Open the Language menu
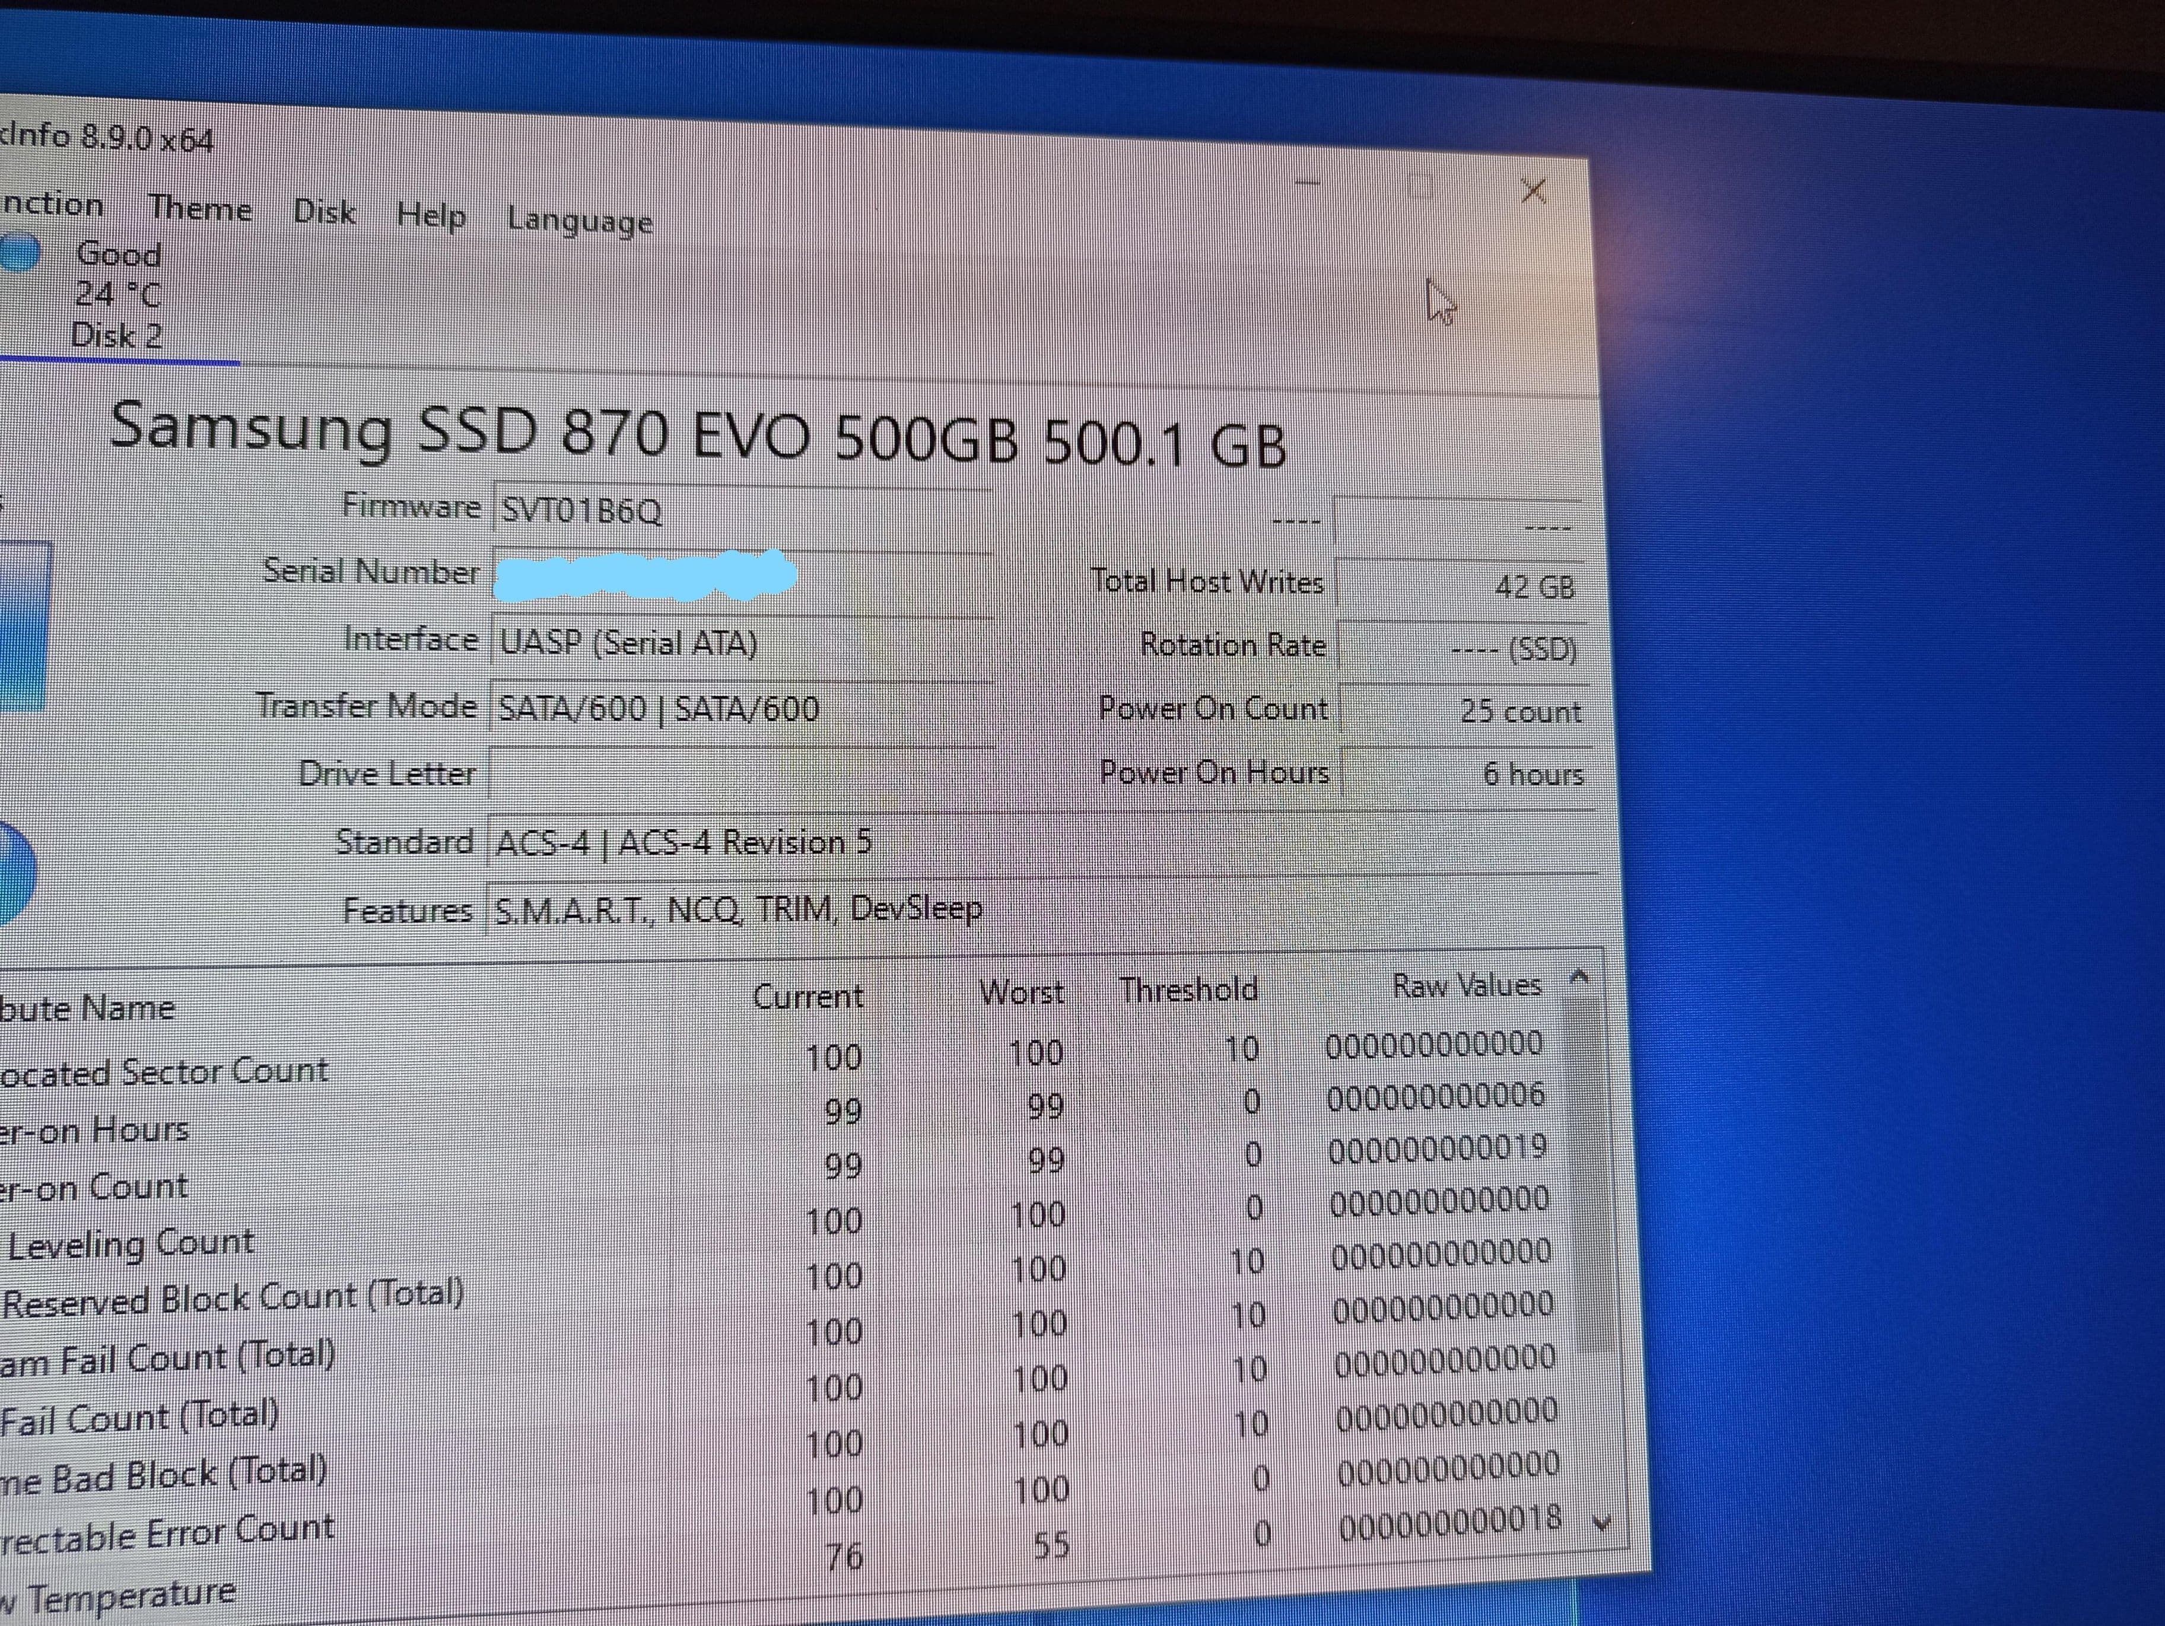The width and height of the screenshot is (2165, 1626). click(x=580, y=221)
